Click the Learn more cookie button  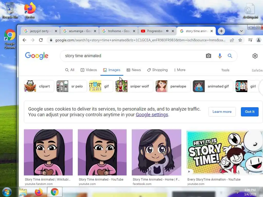pyautogui.click(x=222, y=112)
